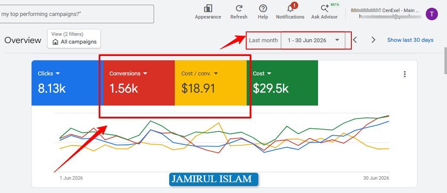Refresh the overview data
The width and height of the screenshot is (447, 193).
[238, 12]
